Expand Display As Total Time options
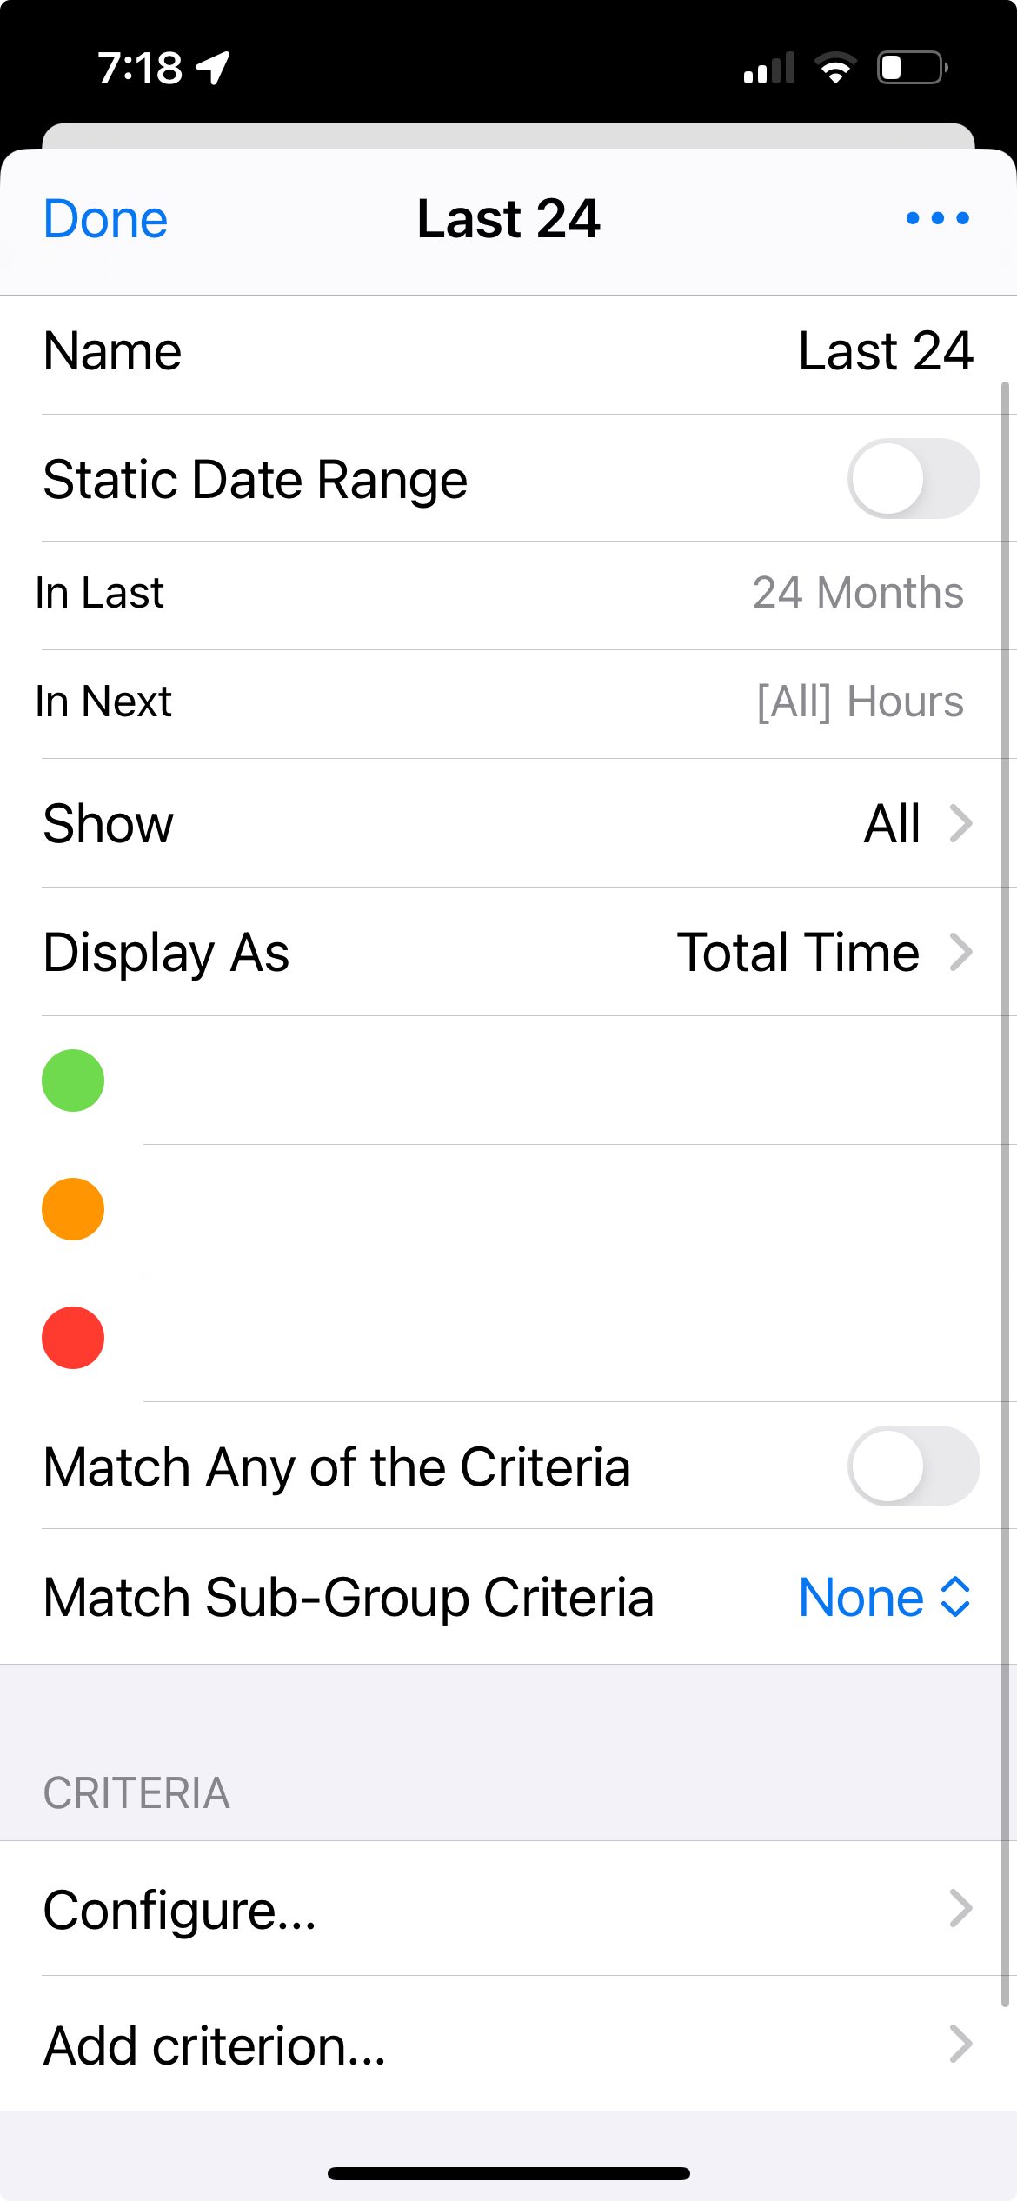1017x2201 pixels. click(508, 952)
